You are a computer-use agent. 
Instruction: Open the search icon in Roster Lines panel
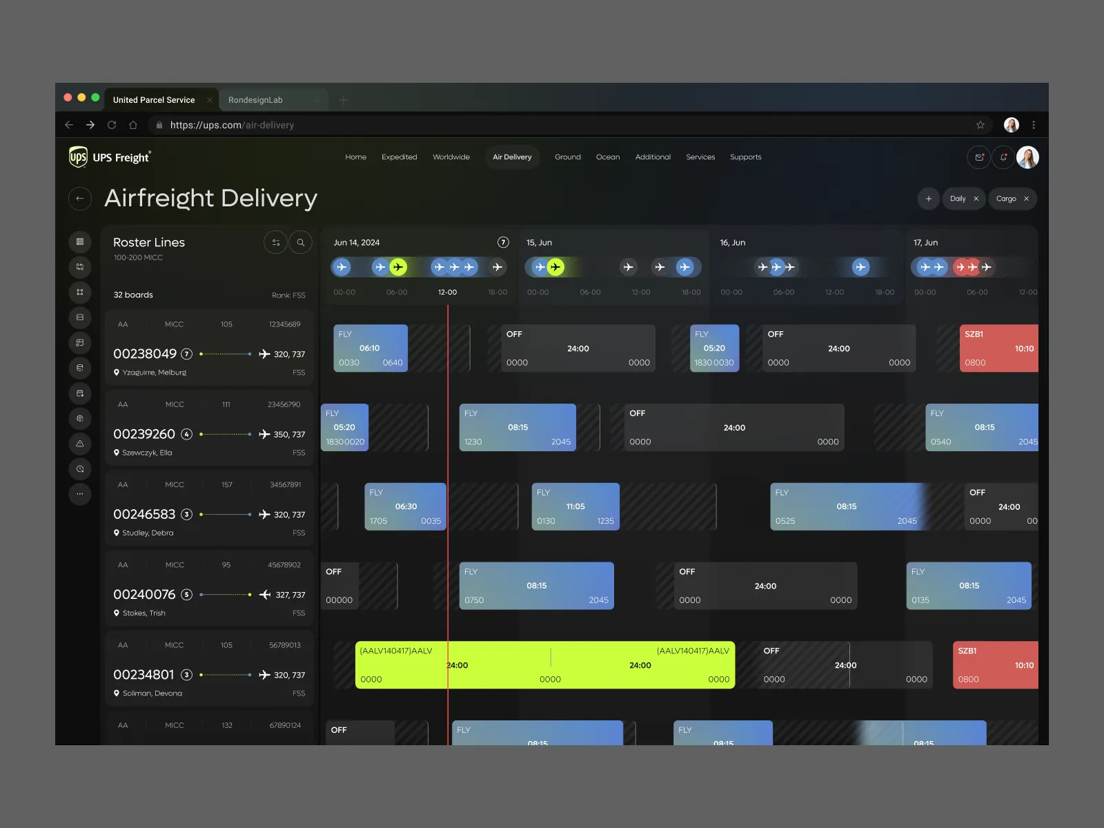[301, 242]
